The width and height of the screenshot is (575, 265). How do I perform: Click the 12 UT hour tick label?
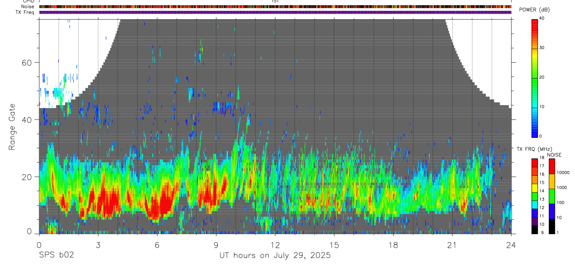[275, 245]
